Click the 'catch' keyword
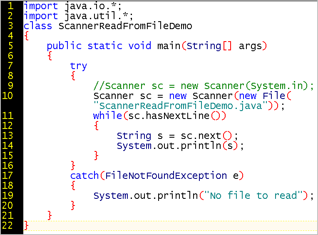Screen dimensions: 318x235 pos(84,176)
